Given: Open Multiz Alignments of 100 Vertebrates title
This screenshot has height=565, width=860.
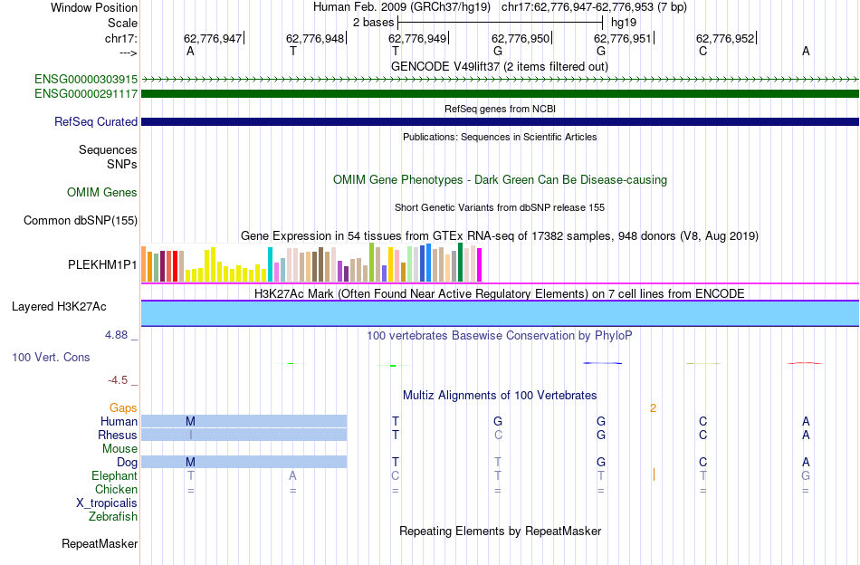Looking at the screenshot, I should point(500,395).
